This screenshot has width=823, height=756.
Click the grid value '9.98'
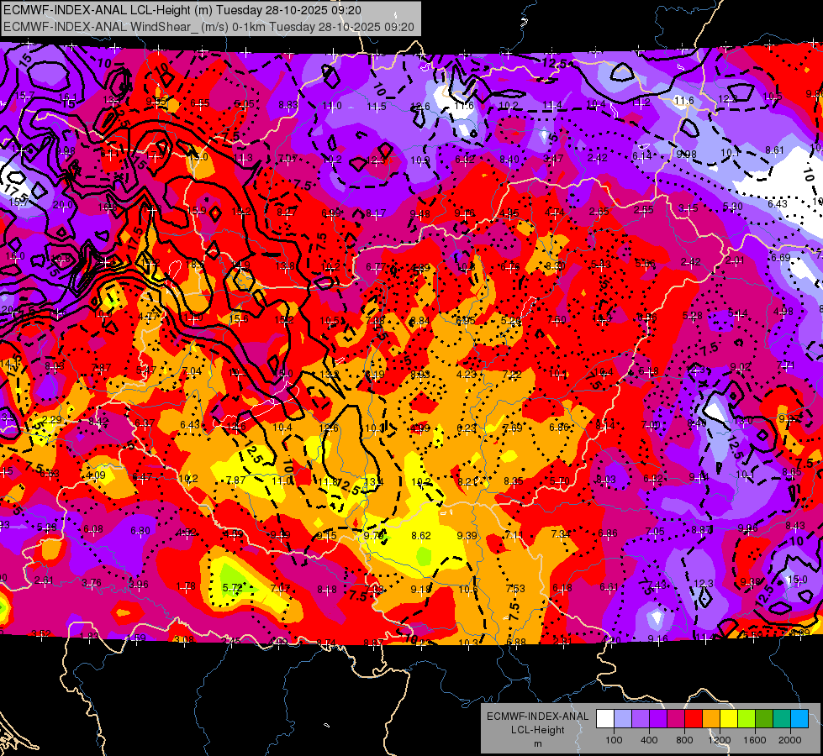[x=686, y=155]
